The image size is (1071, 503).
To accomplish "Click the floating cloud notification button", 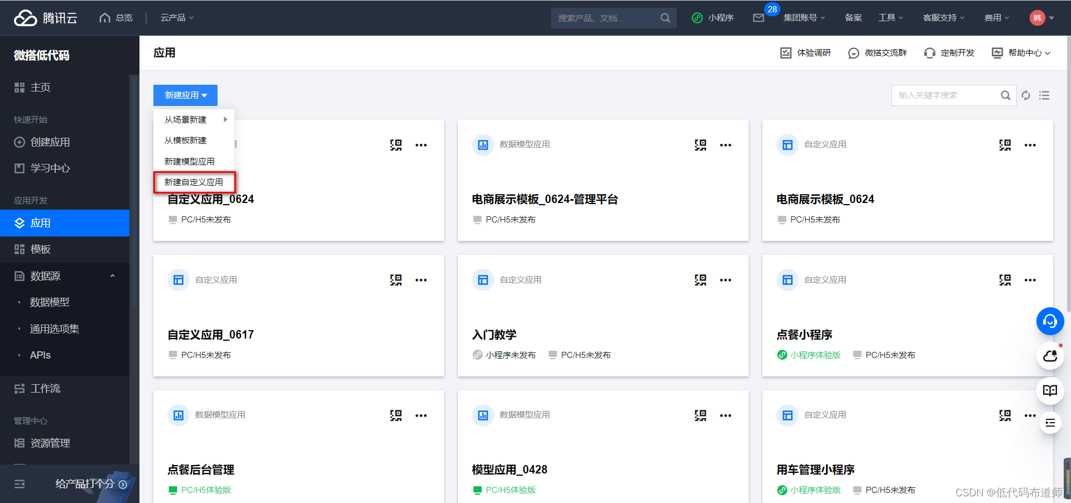I will coord(1050,356).
